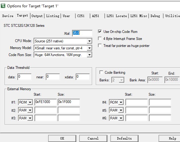Open the L251 Locate tab
180x142 pixels.
117,16
